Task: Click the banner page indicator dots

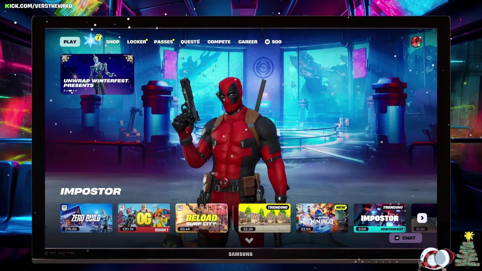Action: tap(70, 91)
